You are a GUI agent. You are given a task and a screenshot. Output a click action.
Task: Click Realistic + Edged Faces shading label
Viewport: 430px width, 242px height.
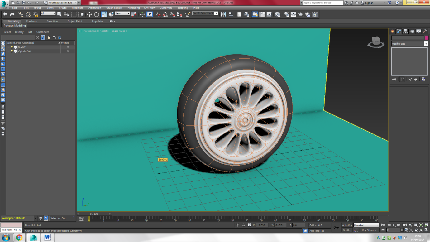[x=112, y=31]
